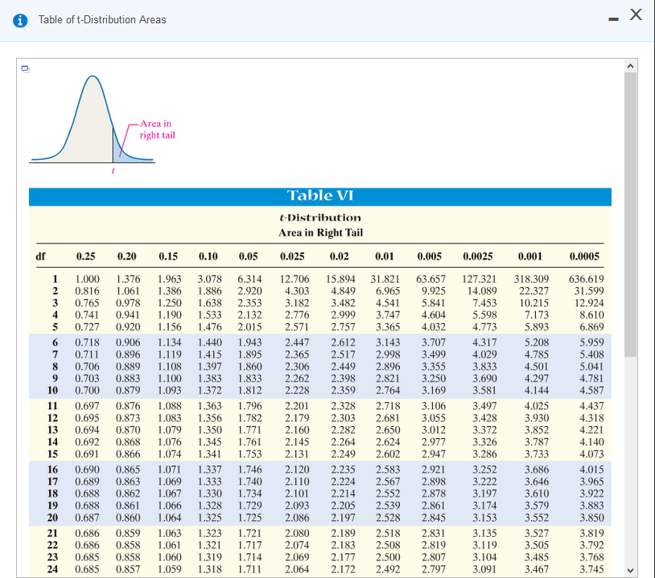
Task: Click the scroll up arrow of table pane
Action: pos(630,66)
